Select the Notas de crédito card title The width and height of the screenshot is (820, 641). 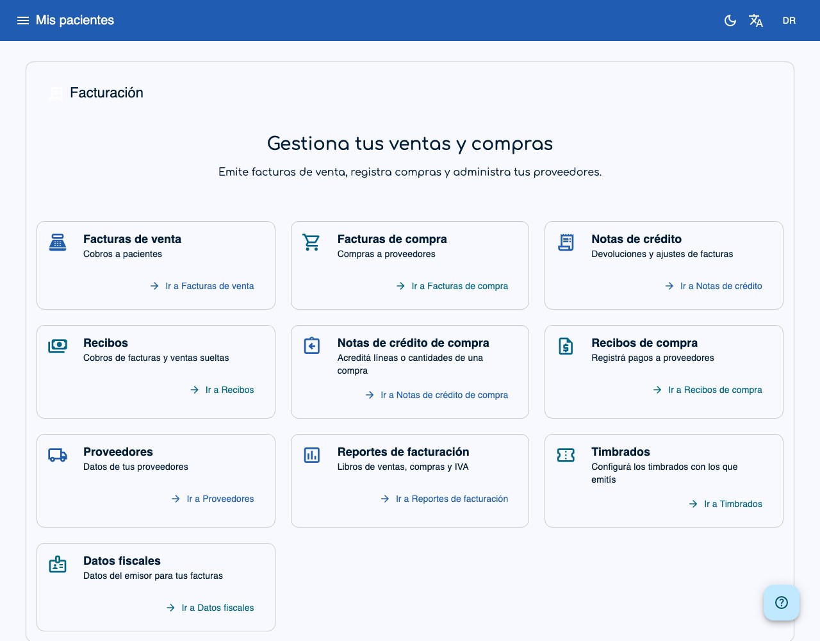(x=636, y=239)
